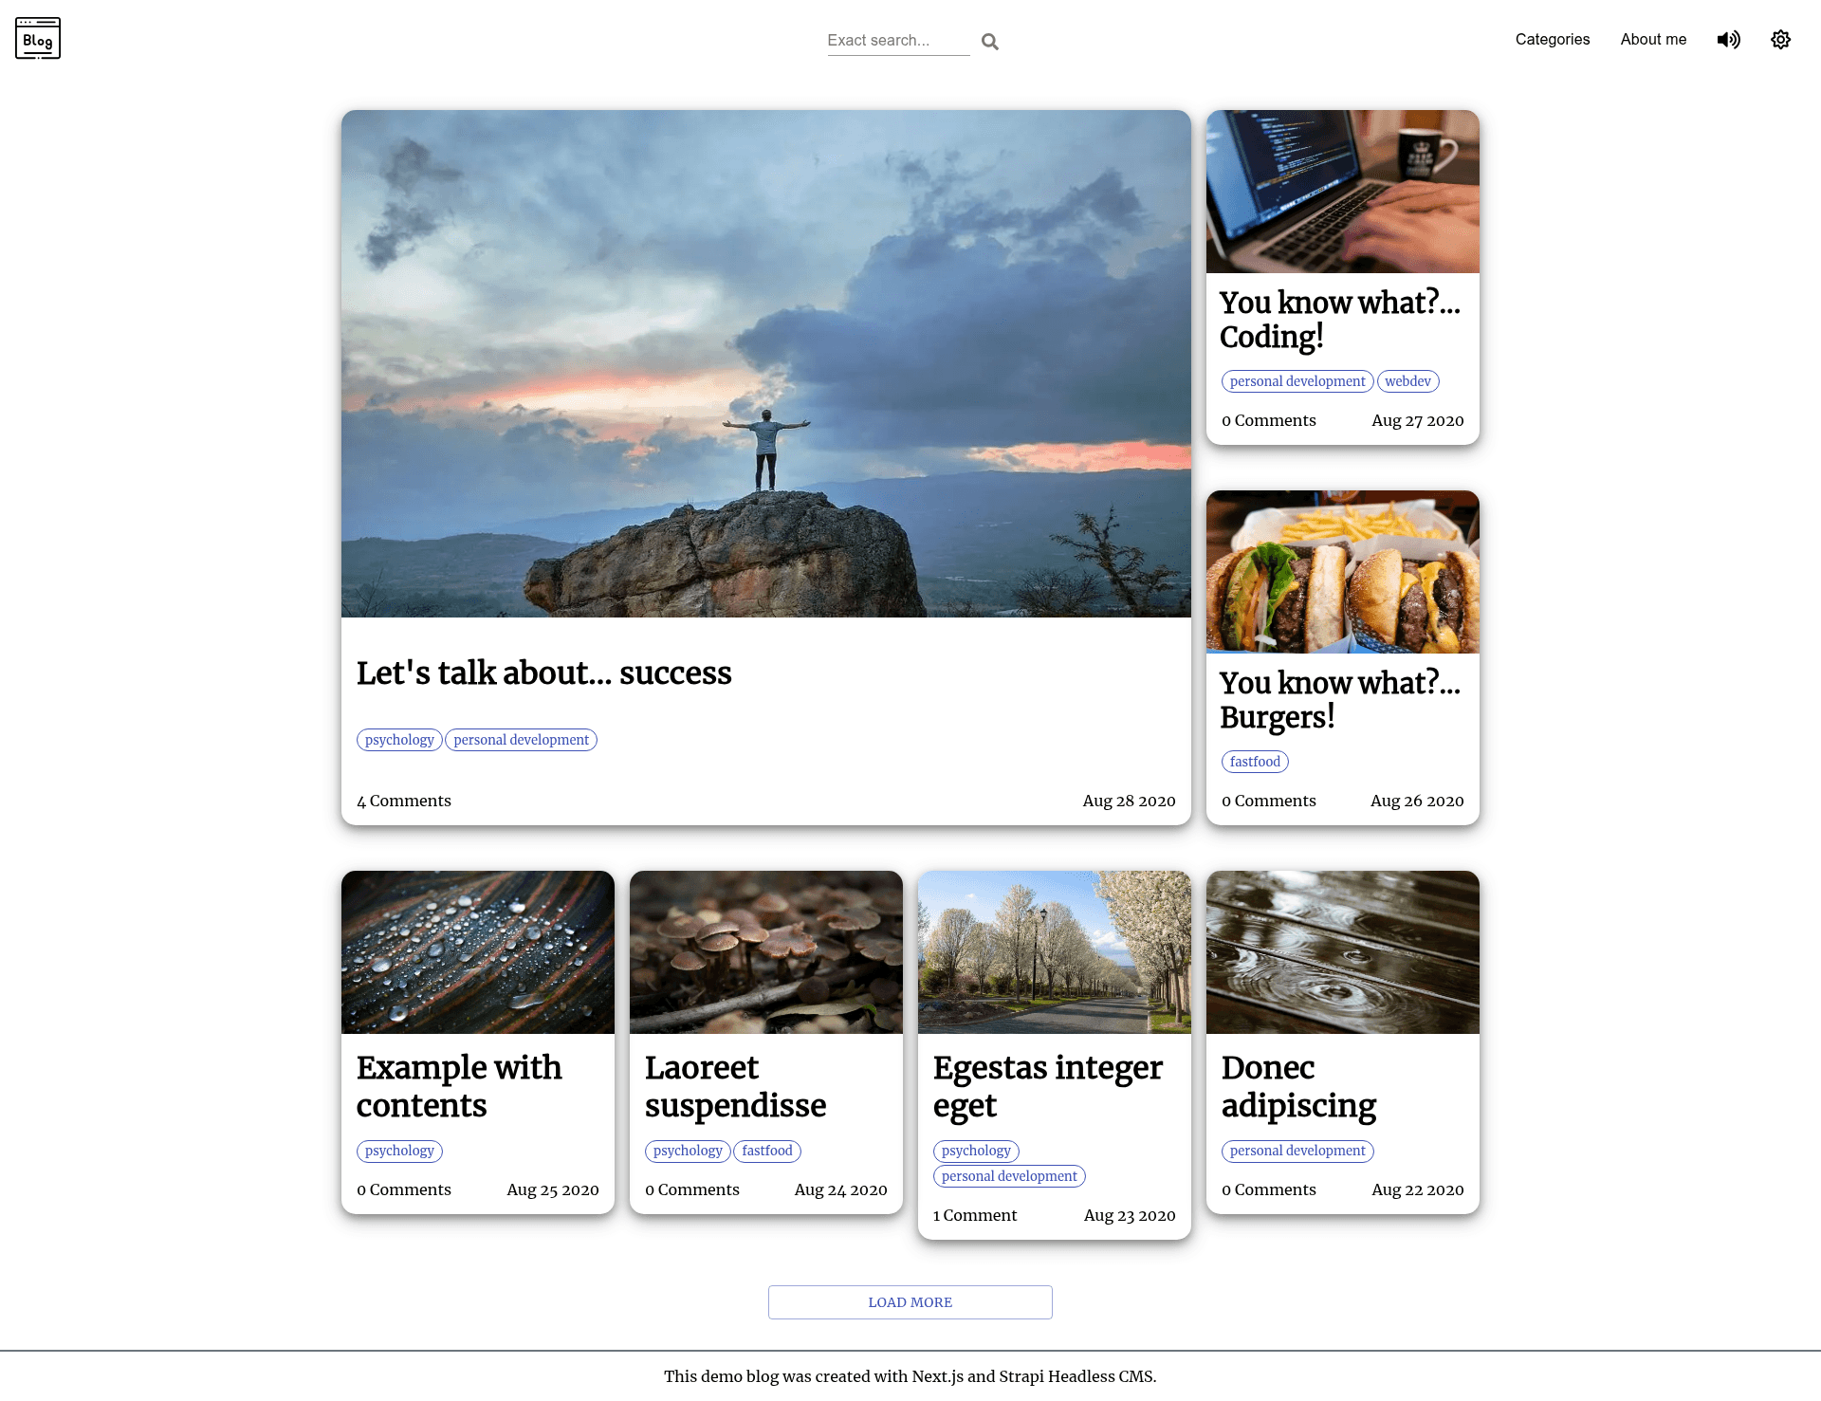
Task: Focus the Exact search input field
Action: click(898, 41)
